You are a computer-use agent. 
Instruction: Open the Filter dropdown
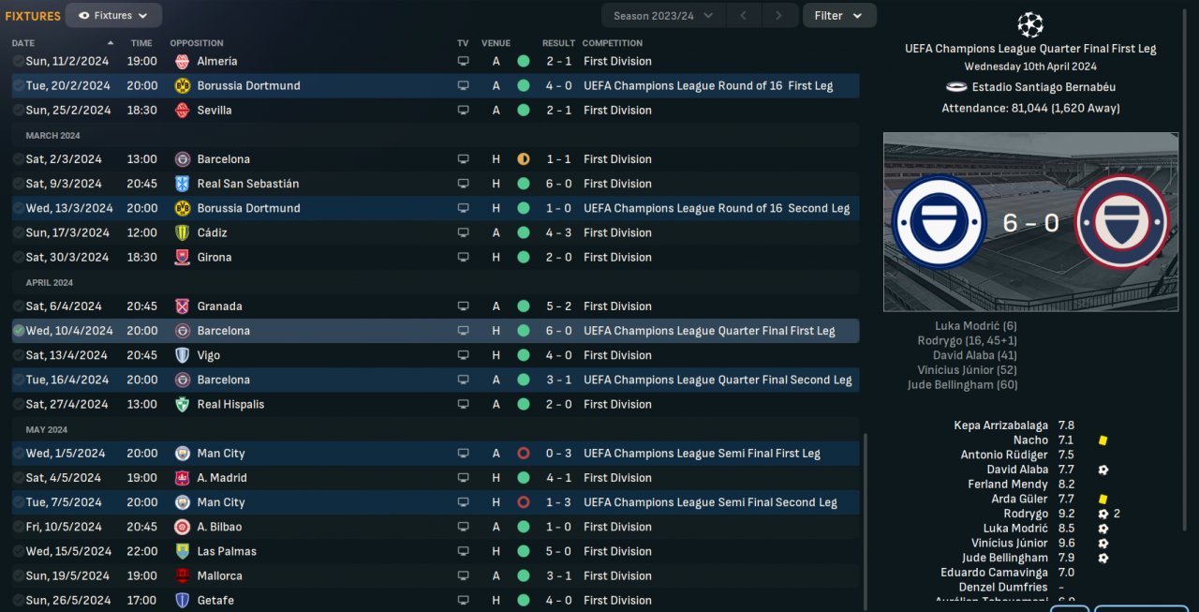point(839,15)
